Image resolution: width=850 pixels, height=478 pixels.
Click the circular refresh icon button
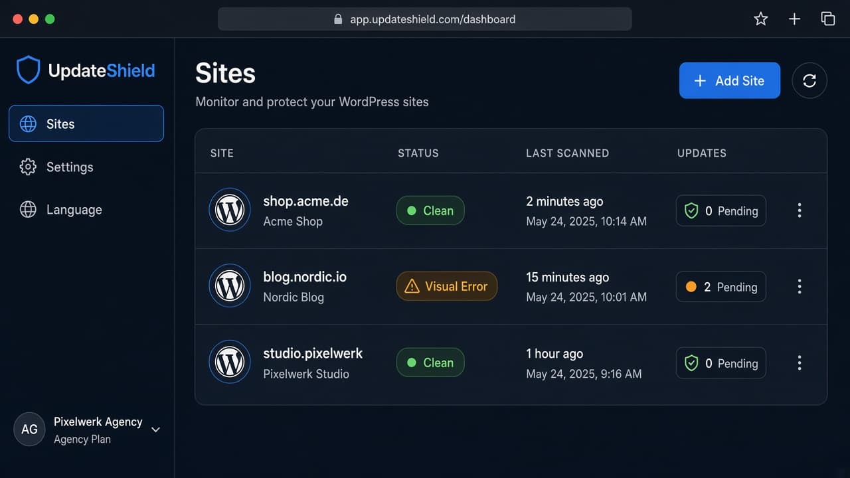pyautogui.click(x=809, y=80)
